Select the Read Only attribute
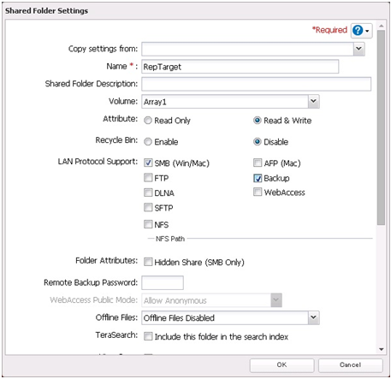This screenshot has height=379, width=391. tap(148, 121)
